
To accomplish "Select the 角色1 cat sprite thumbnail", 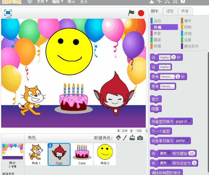I will pos(36,154).
